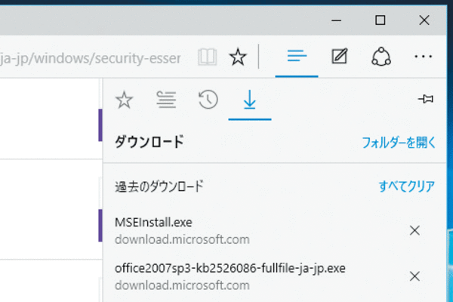Add page to favorites star in address bar
Screen dimensions: 453x302
(x=238, y=57)
